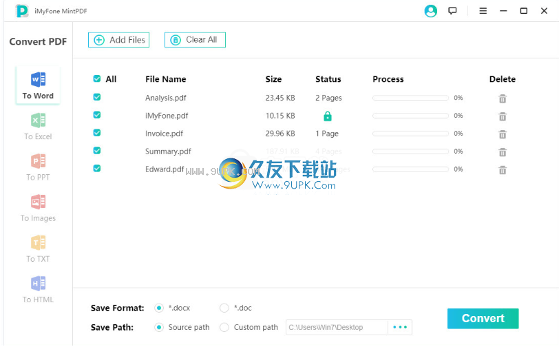559x347 pixels.
Task: Choose the *.docx save format
Action: tap(159, 308)
